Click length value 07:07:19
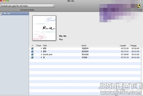Viewport: 143px width, 96px height. [x=125, y=58]
